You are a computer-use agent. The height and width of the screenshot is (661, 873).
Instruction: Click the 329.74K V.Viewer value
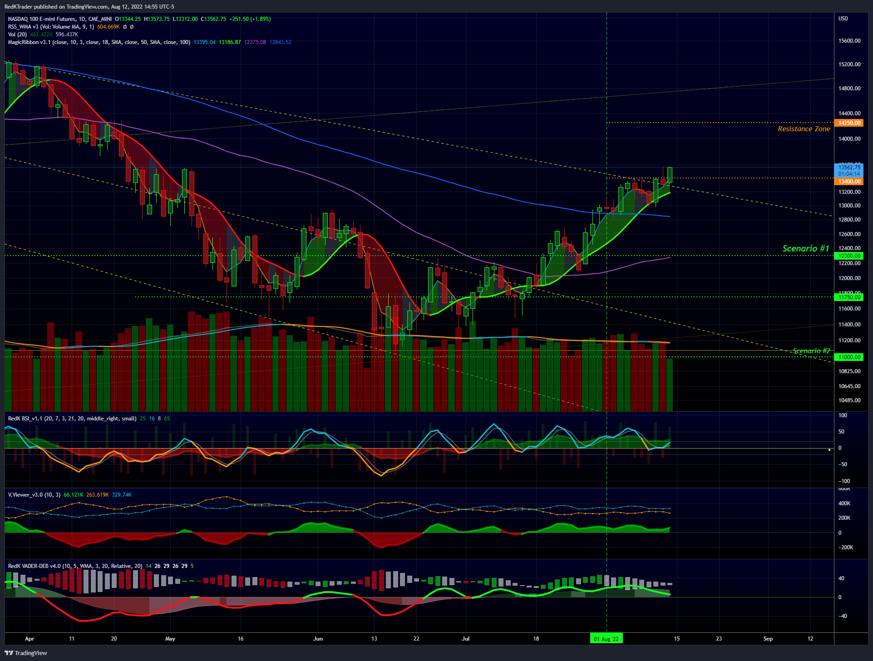point(122,495)
